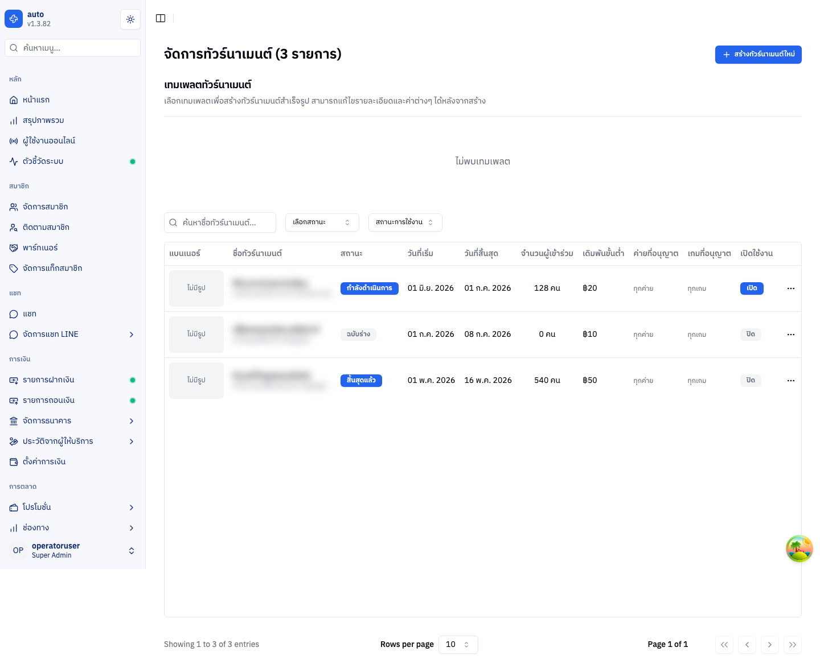This screenshot has width=820, height=672.
Task: Click the search magnifier in menu search
Action: tap(14, 48)
